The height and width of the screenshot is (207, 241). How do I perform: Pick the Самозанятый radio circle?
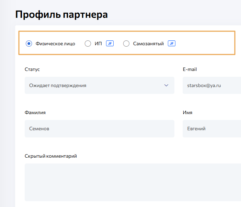[126, 44]
